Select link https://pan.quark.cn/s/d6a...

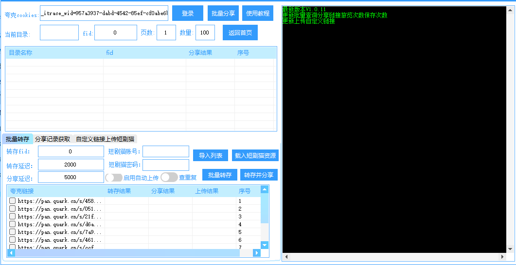pyautogui.click(x=59, y=224)
